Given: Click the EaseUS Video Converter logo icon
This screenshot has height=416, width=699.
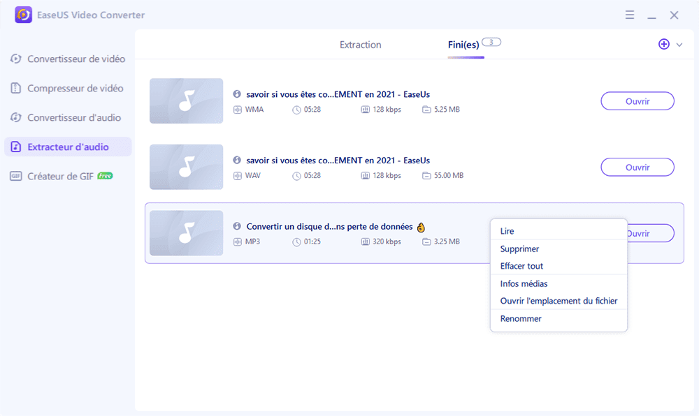Looking at the screenshot, I should 23,15.
